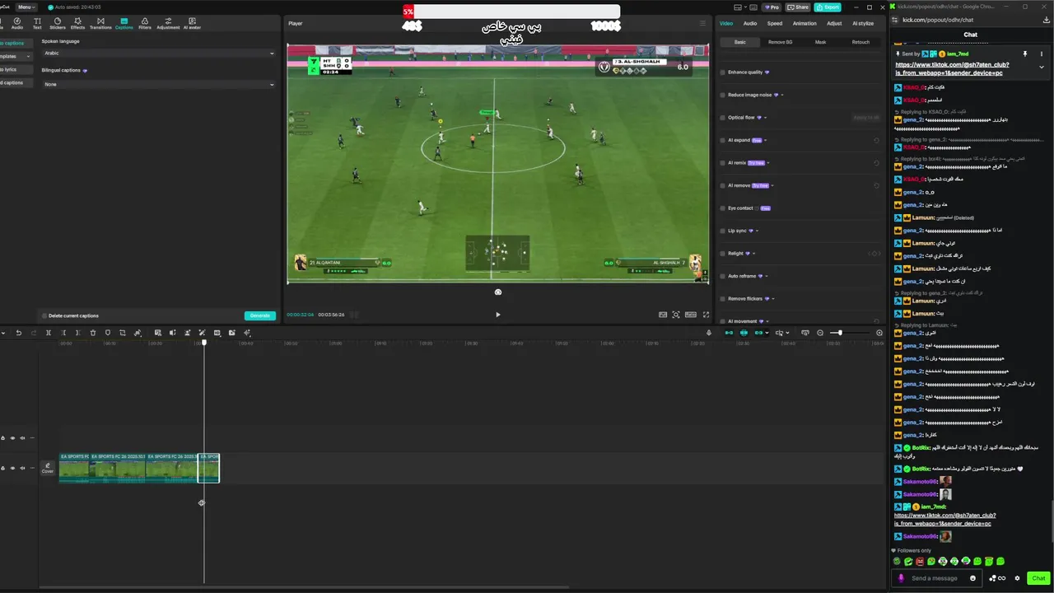Image resolution: width=1054 pixels, height=593 pixels.
Task: Open the Filters tab
Action: tap(145, 23)
